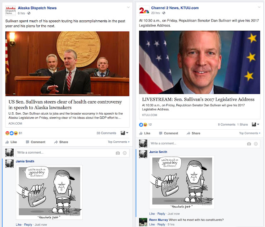Image resolution: width=265 pixels, height=227 pixels.
Task: Open commenting-as profile selector on KTUU post
Action: pyautogui.click(x=255, y=125)
